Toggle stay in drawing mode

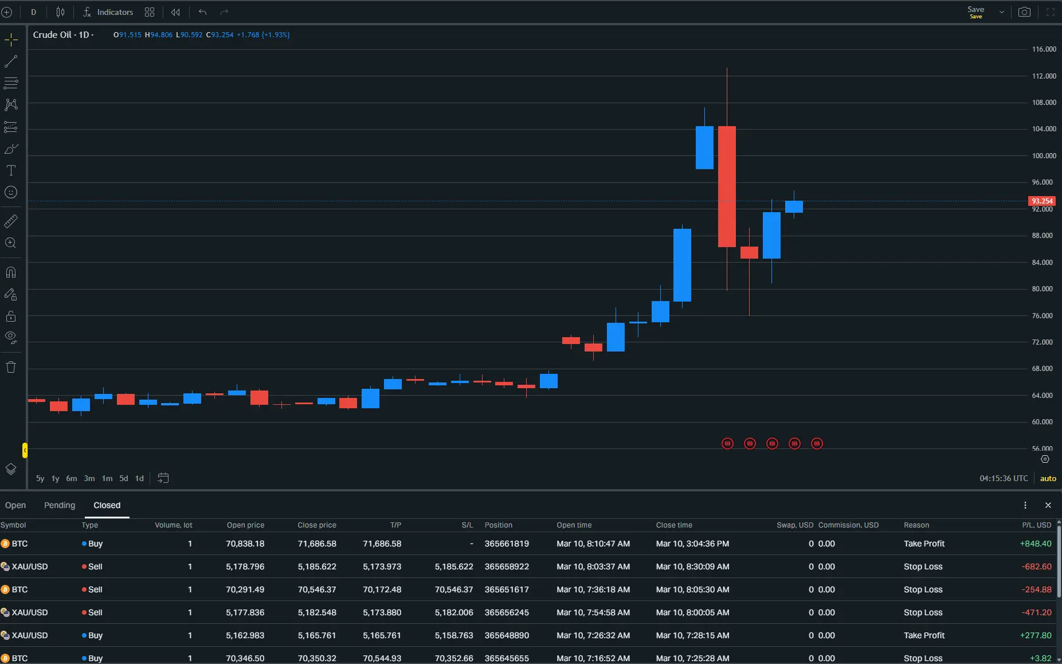click(x=11, y=294)
